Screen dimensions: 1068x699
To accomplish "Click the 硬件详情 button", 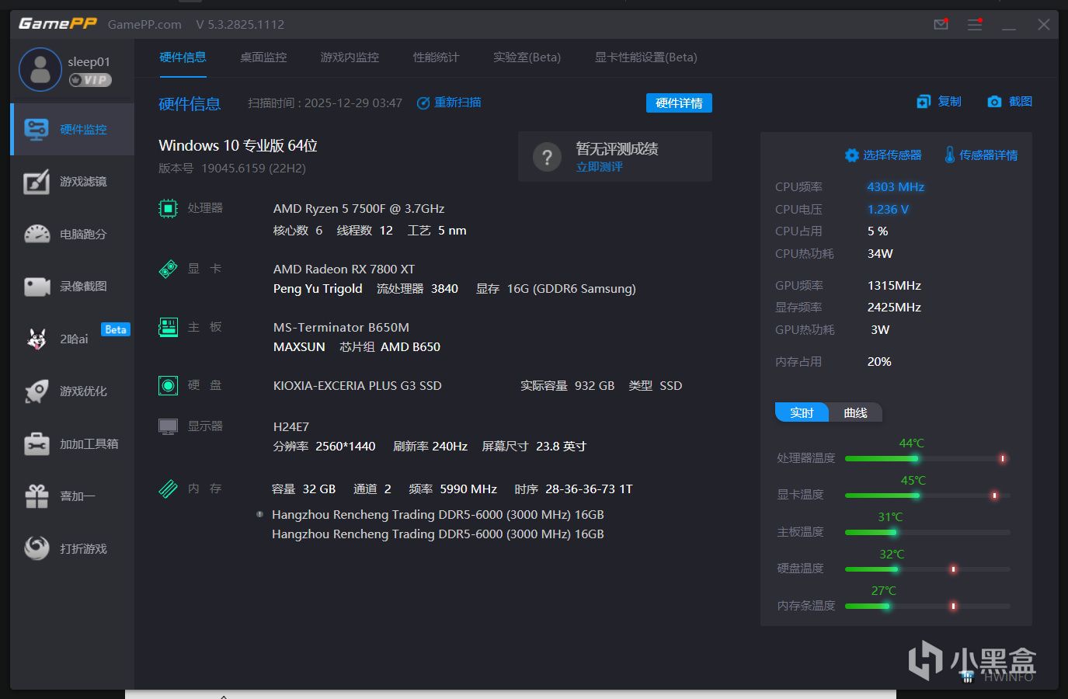I will (x=679, y=103).
